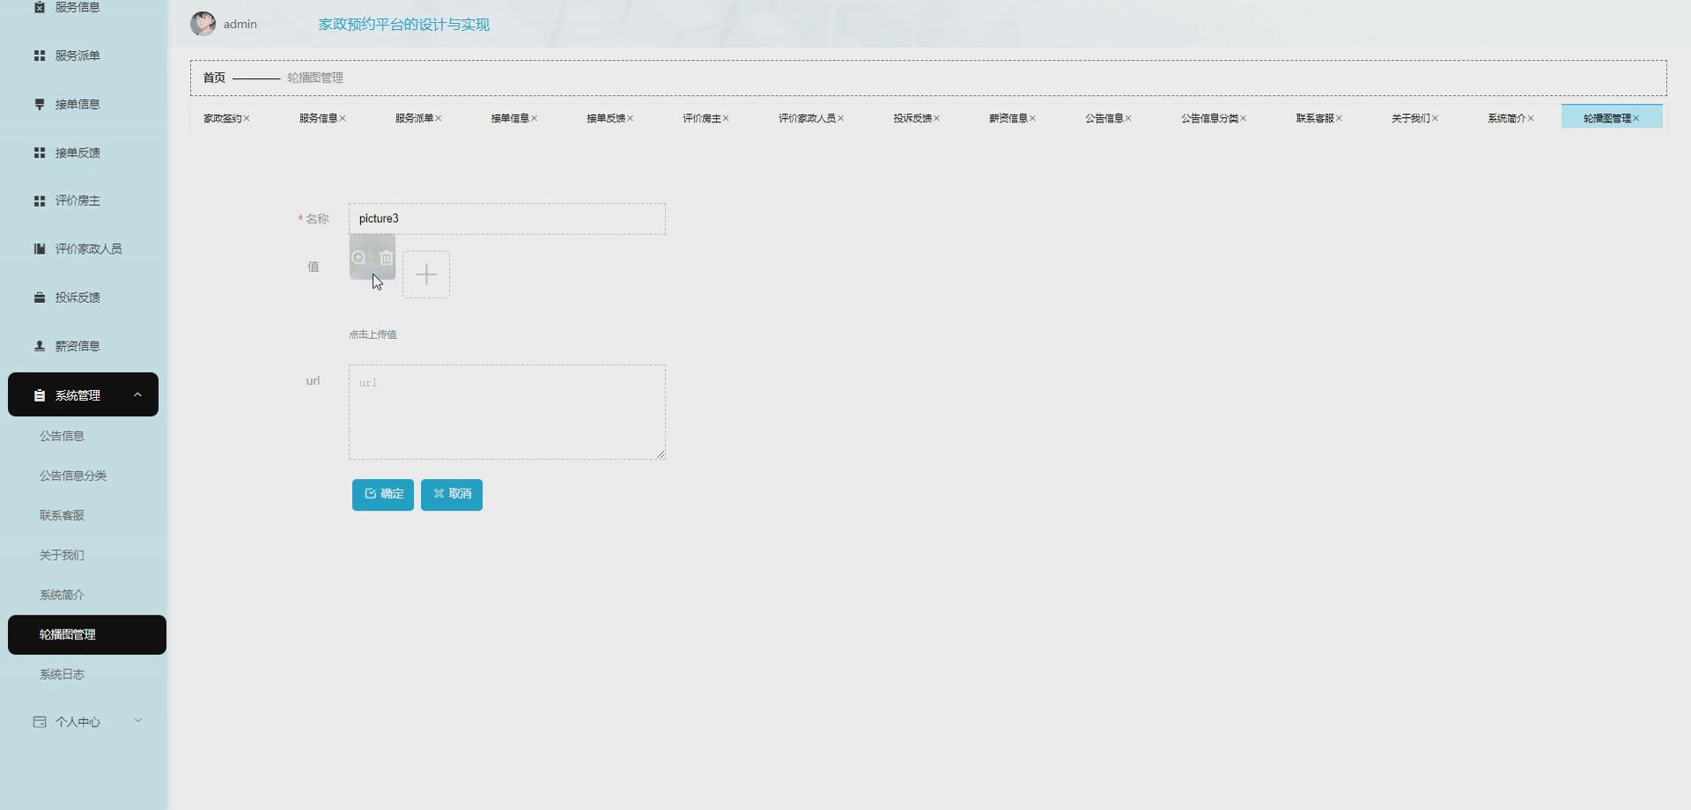Switch to the 公告信息分类 tab
Screen dimensions: 1691x810
[1209, 118]
